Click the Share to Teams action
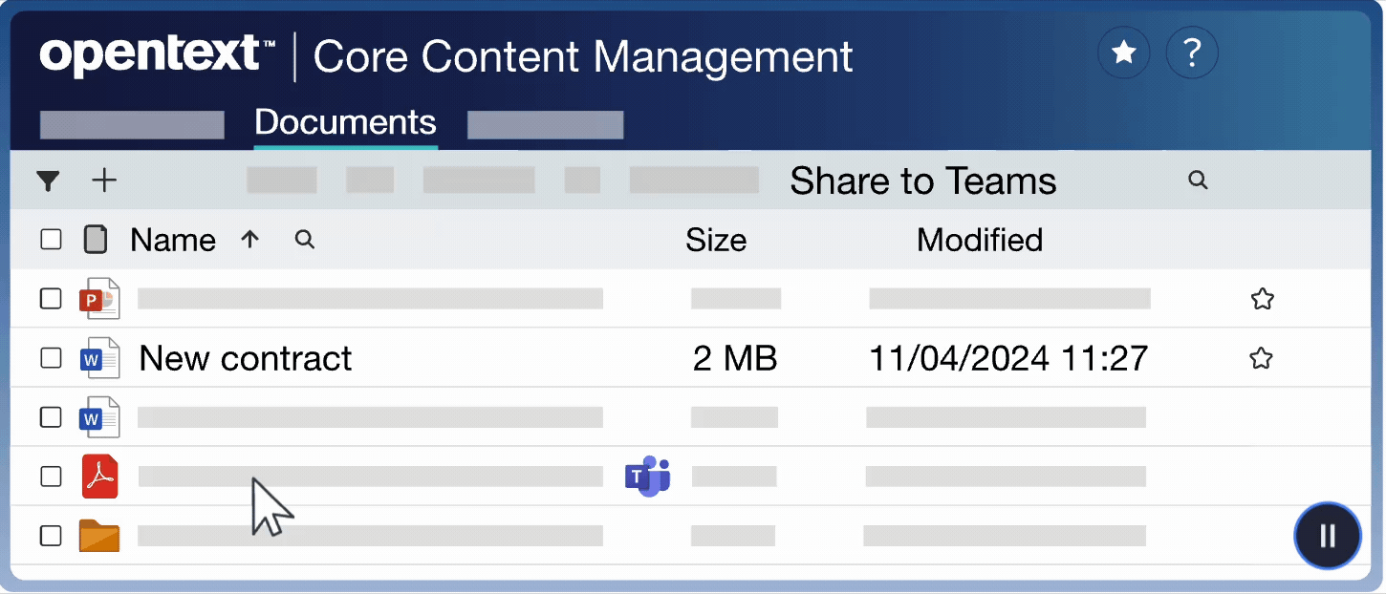The image size is (1386, 594). pyautogui.click(x=922, y=180)
